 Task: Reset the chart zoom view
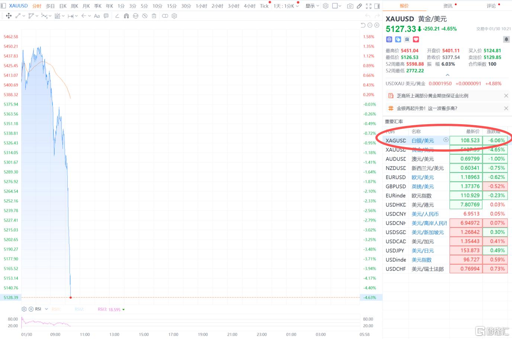click(x=363, y=25)
